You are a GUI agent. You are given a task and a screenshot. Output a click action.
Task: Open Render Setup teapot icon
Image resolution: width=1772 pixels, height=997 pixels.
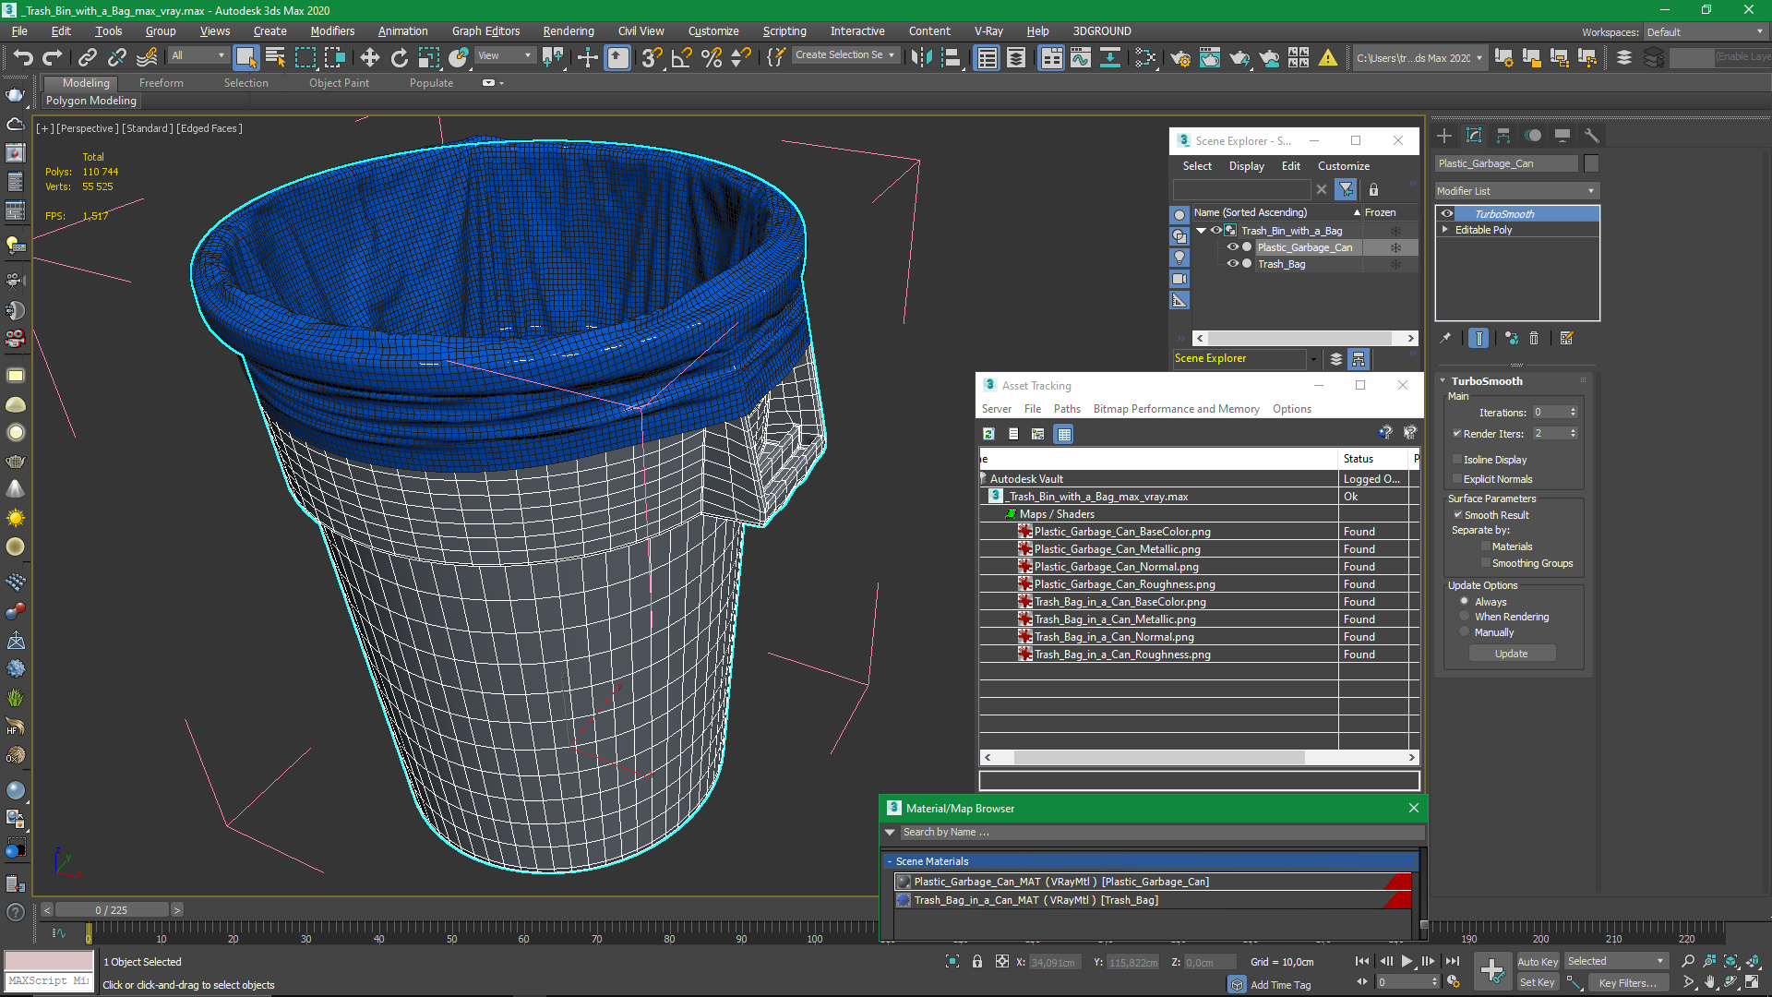click(1180, 57)
